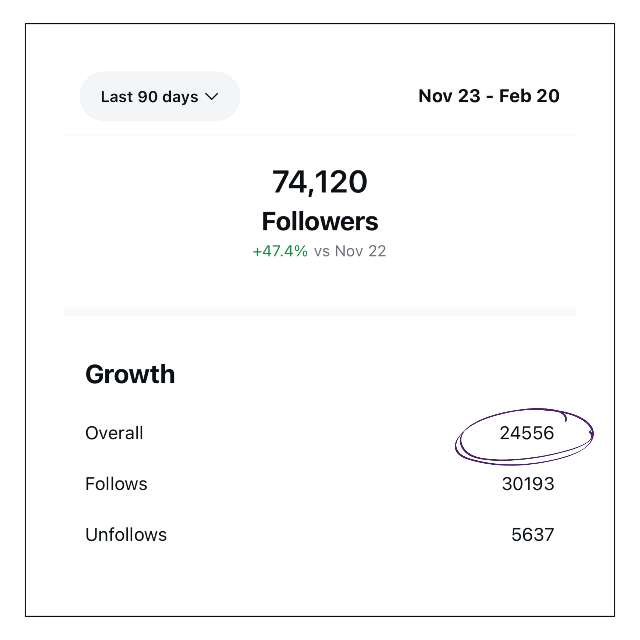Click the circled 24556 overall value
The width and height of the screenshot is (640, 640).
click(527, 433)
